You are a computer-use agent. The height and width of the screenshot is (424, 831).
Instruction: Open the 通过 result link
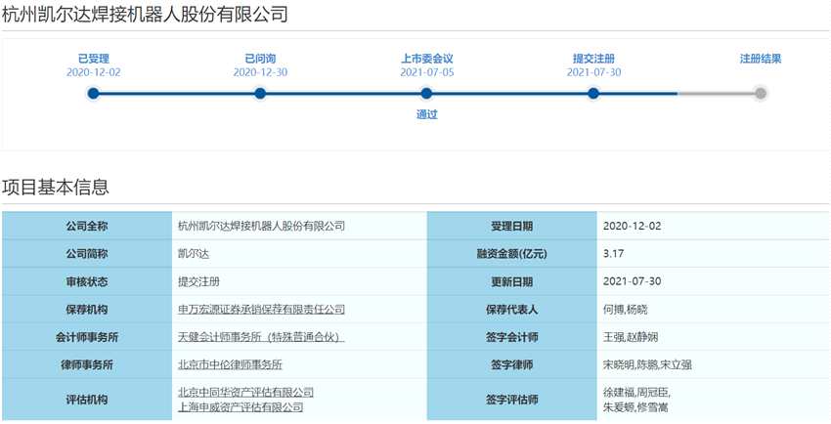click(x=426, y=114)
